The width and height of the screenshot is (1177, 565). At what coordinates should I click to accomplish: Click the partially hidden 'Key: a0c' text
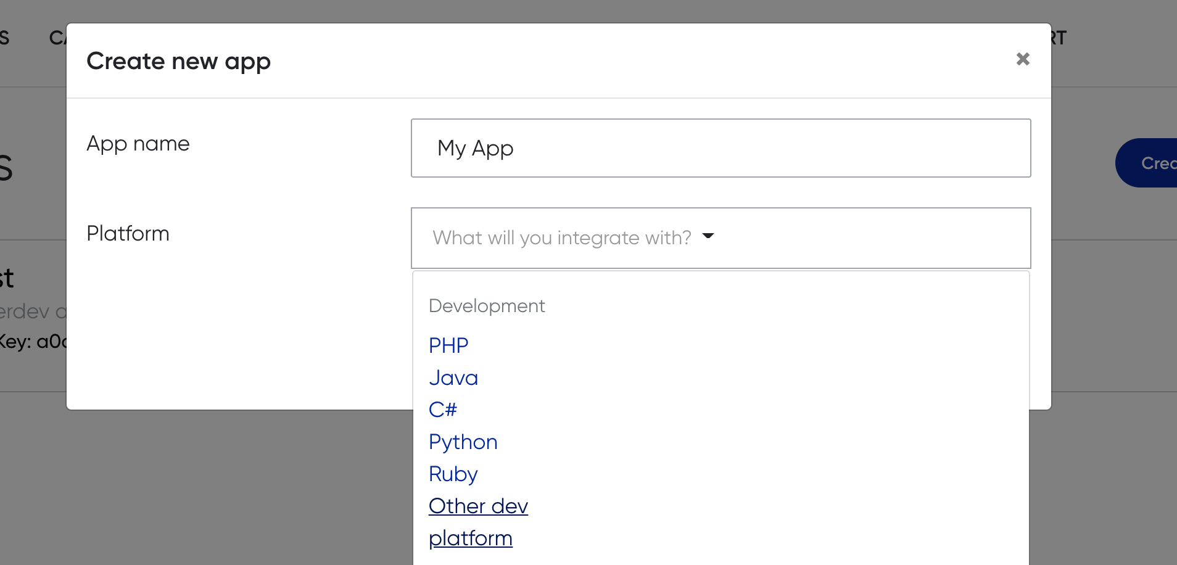coord(32,342)
